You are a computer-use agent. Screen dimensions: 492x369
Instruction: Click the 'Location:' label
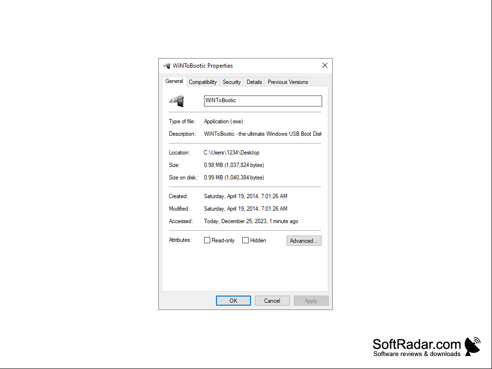[x=180, y=153]
